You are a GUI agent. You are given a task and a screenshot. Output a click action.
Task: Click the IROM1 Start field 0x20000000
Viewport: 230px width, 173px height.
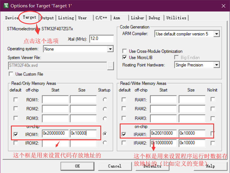pos(55,134)
